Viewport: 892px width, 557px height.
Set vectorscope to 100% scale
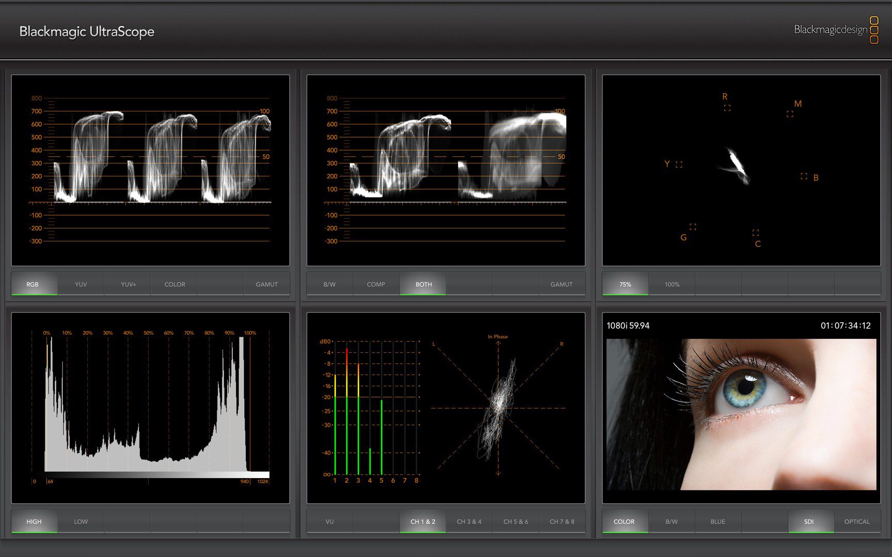point(672,284)
